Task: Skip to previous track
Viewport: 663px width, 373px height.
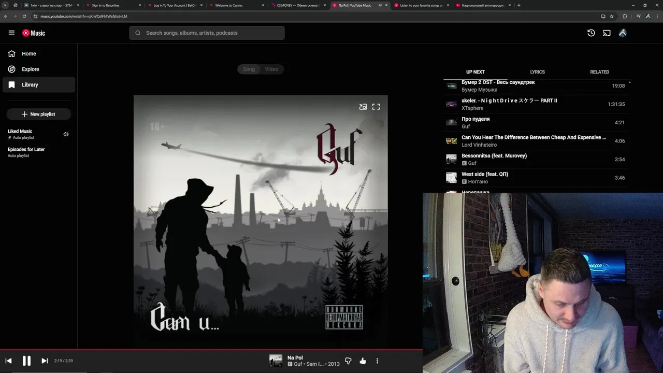Action: coord(8,361)
